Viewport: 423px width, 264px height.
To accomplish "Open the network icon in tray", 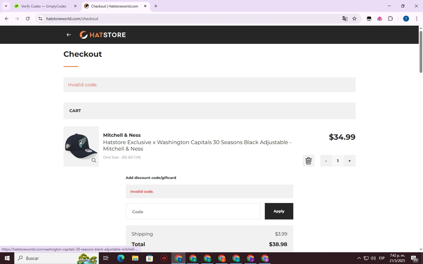I will coord(366,258).
